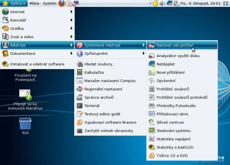Open Prohlížeč souborů protokolů

click(x=182, y=97)
